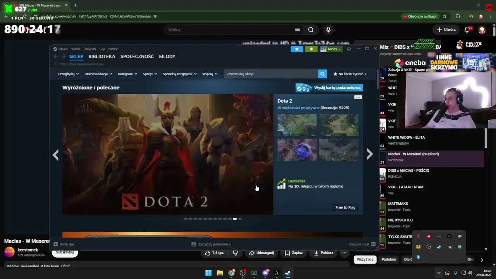Switch to SPOŁECZNOŚĆ tab
496x279 pixels.
pos(137,57)
